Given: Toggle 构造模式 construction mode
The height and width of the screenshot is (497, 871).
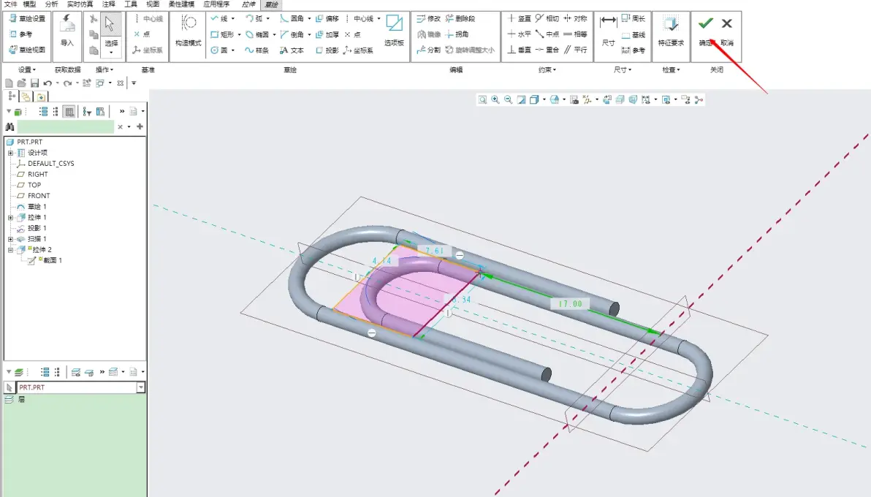Looking at the screenshot, I should [188, 31].
